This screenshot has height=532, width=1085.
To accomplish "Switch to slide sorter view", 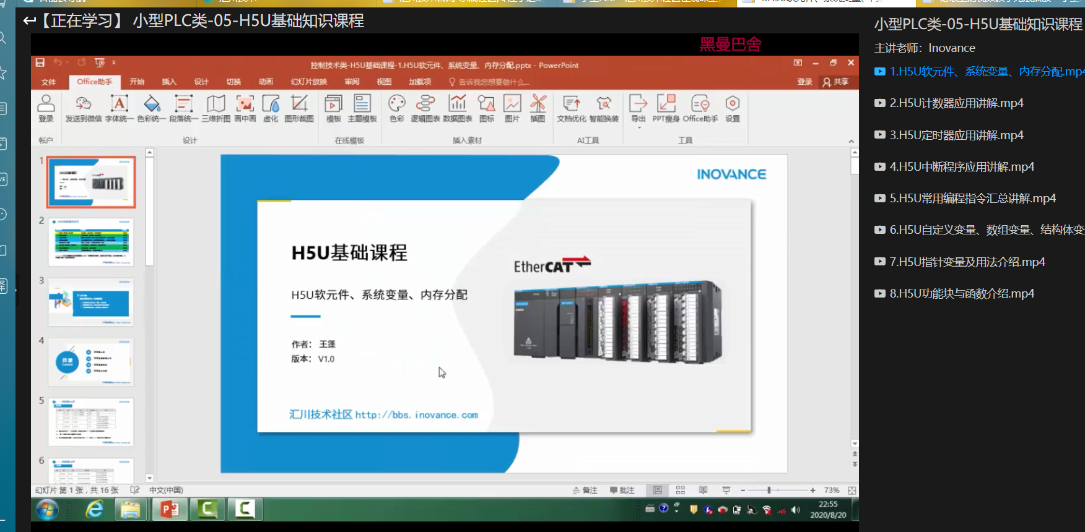I will 681,490.
